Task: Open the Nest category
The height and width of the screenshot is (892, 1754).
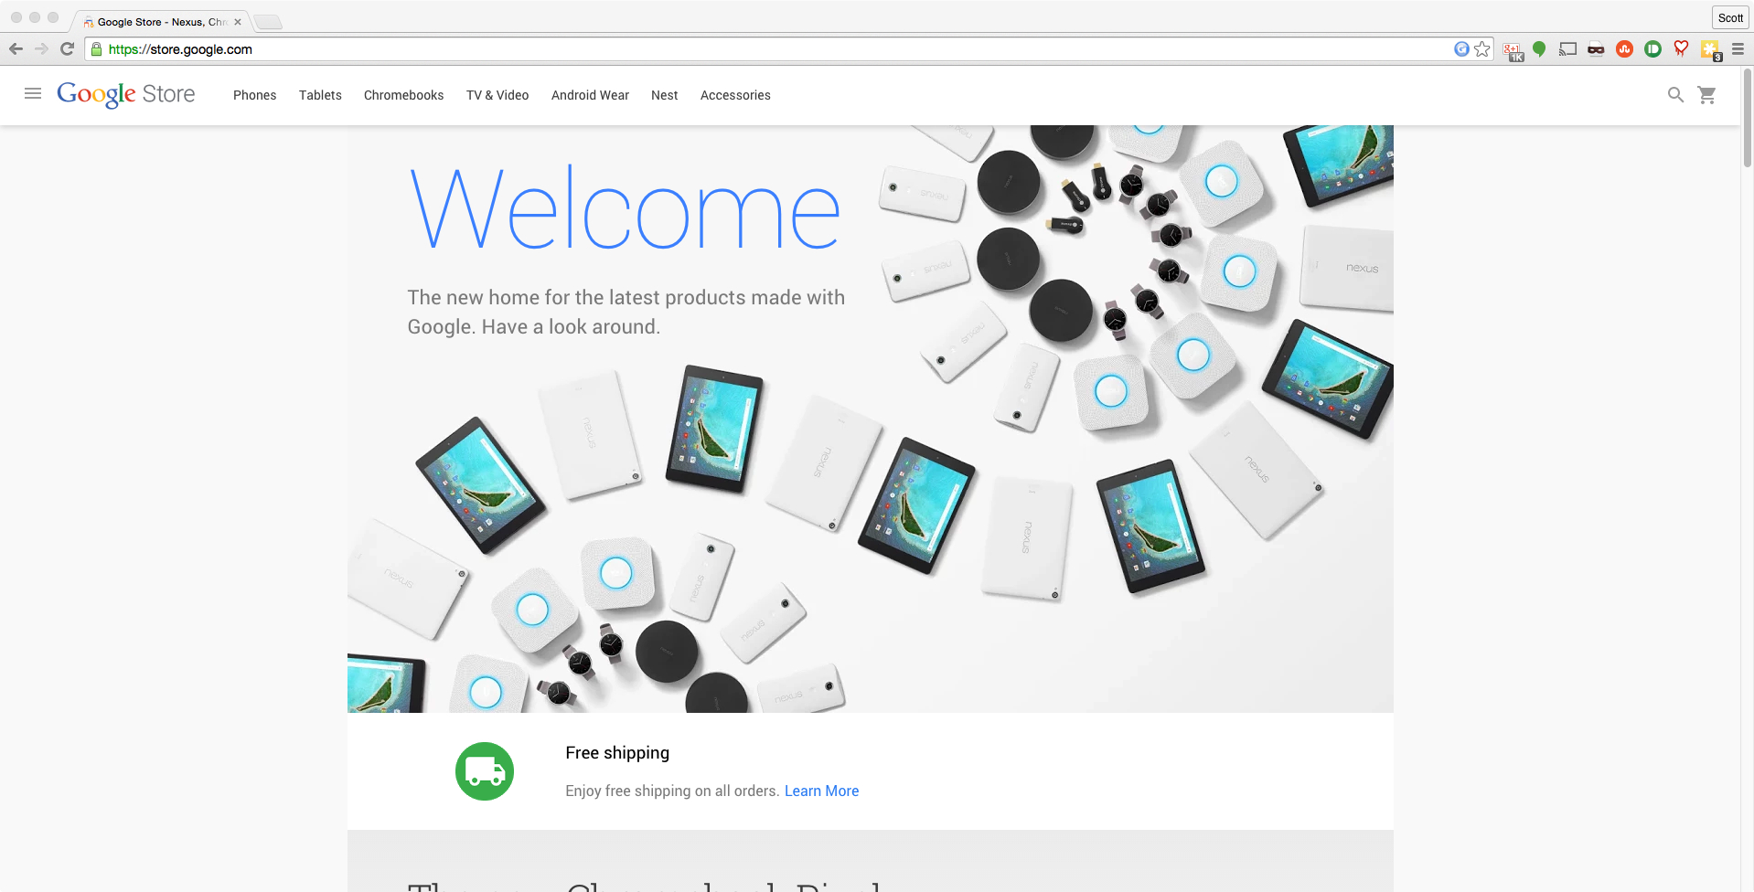Action: pos(665,95)
